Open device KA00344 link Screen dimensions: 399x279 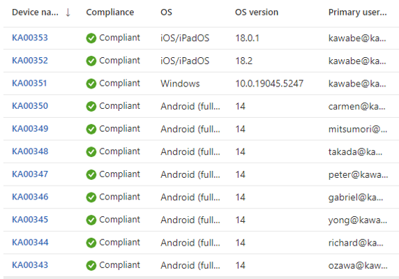click(x=30, y=242)
